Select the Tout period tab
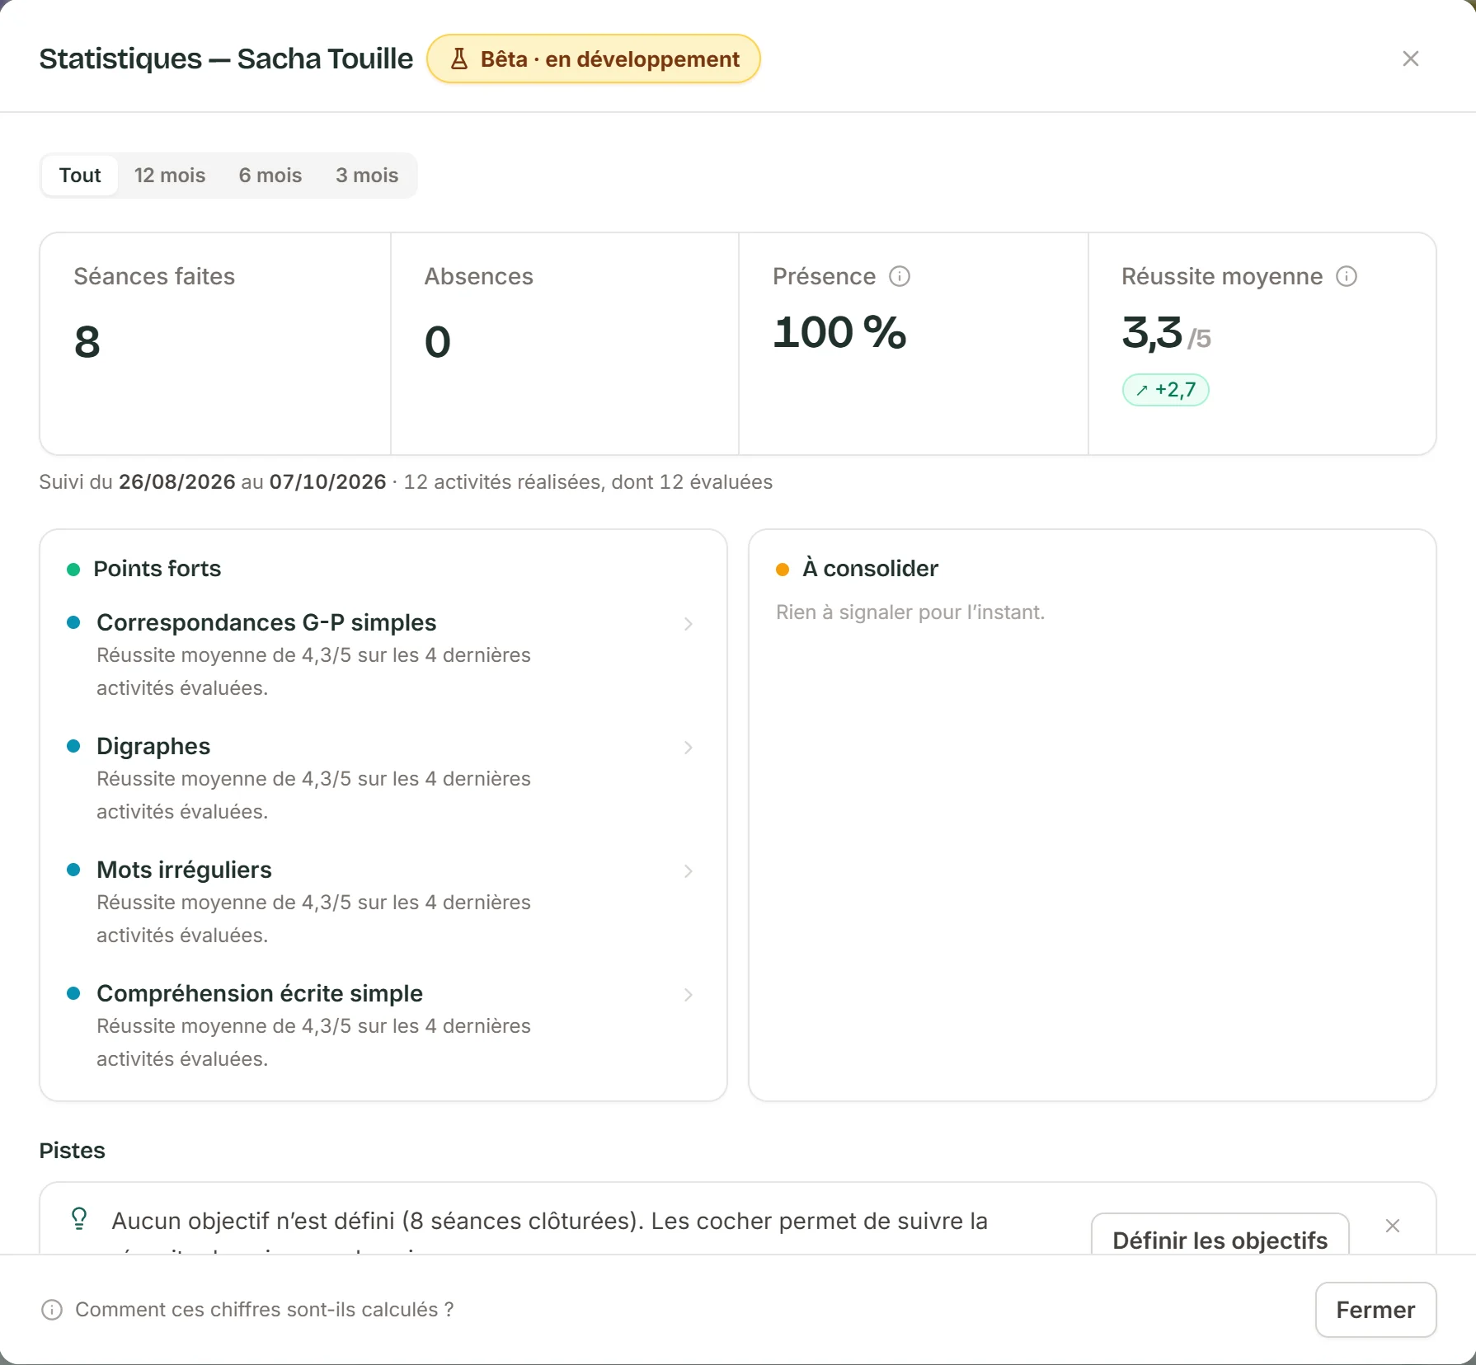This screenshot has width=1476, height=1365. click(80, 176)
